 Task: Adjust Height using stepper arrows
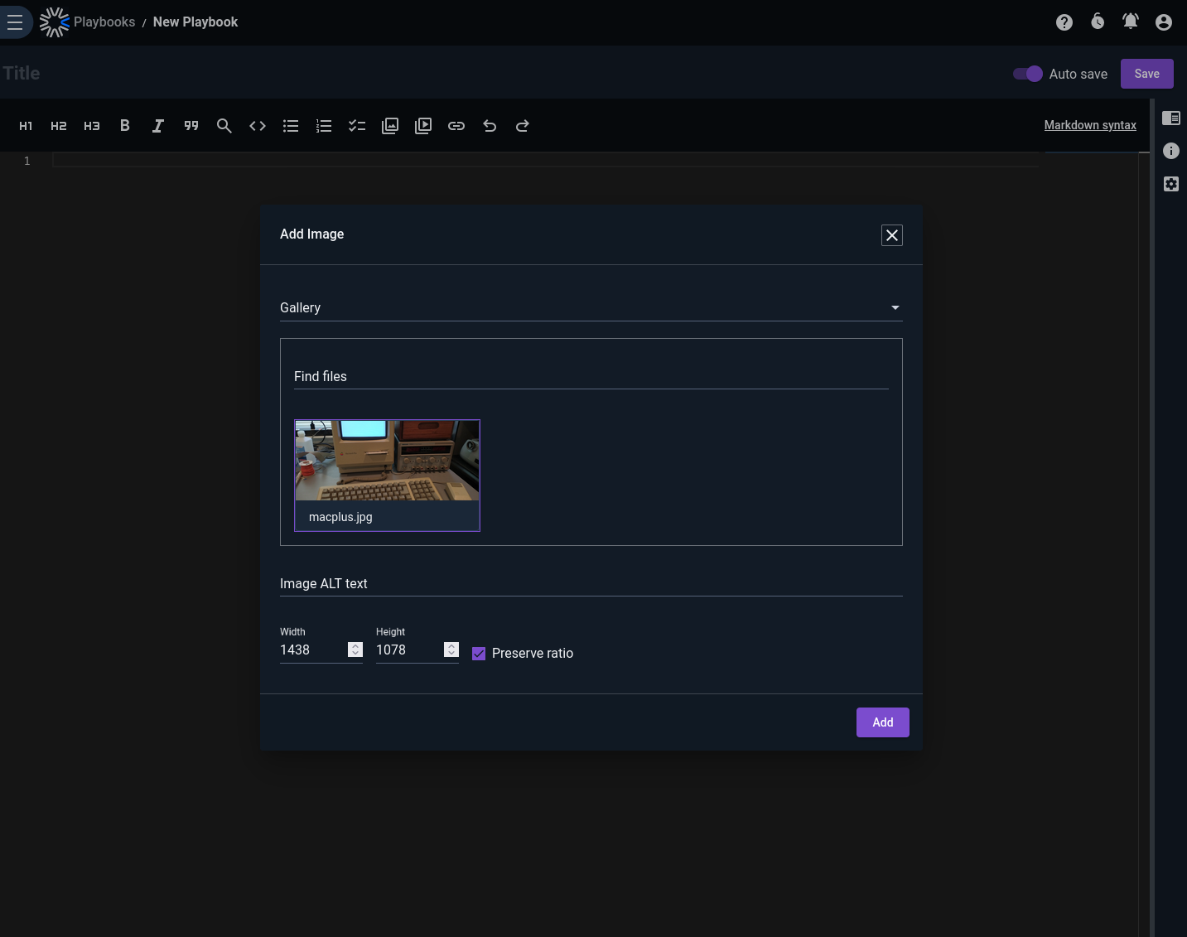click(x=451, y=650)
